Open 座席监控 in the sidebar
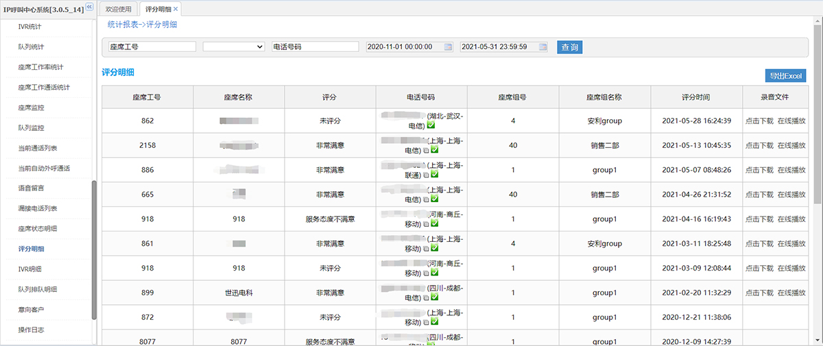 32,108
